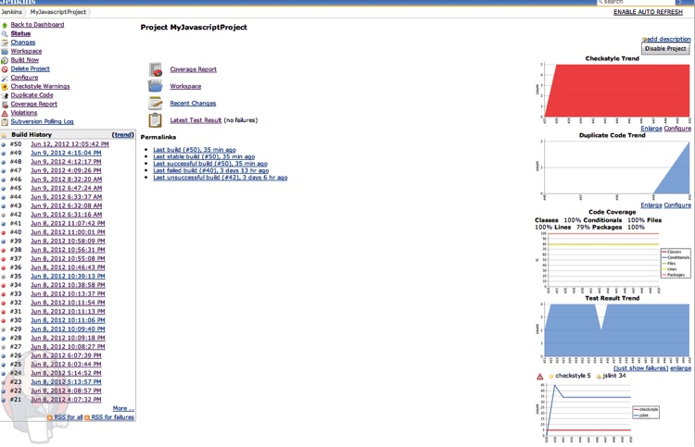Click the red status ball for build #40
695x447 pixels.
(4, 232)
